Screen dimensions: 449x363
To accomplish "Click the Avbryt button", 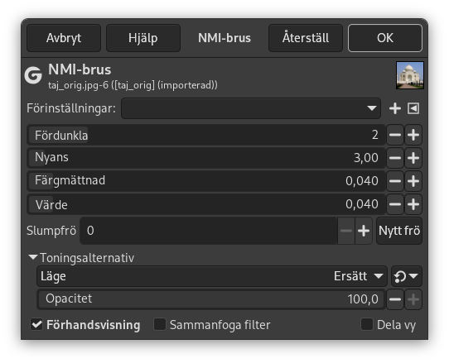I will (64, 38).
